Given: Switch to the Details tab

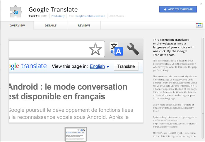Looking at the screenshot, I should pyautogui.click(x=51, y=26).
